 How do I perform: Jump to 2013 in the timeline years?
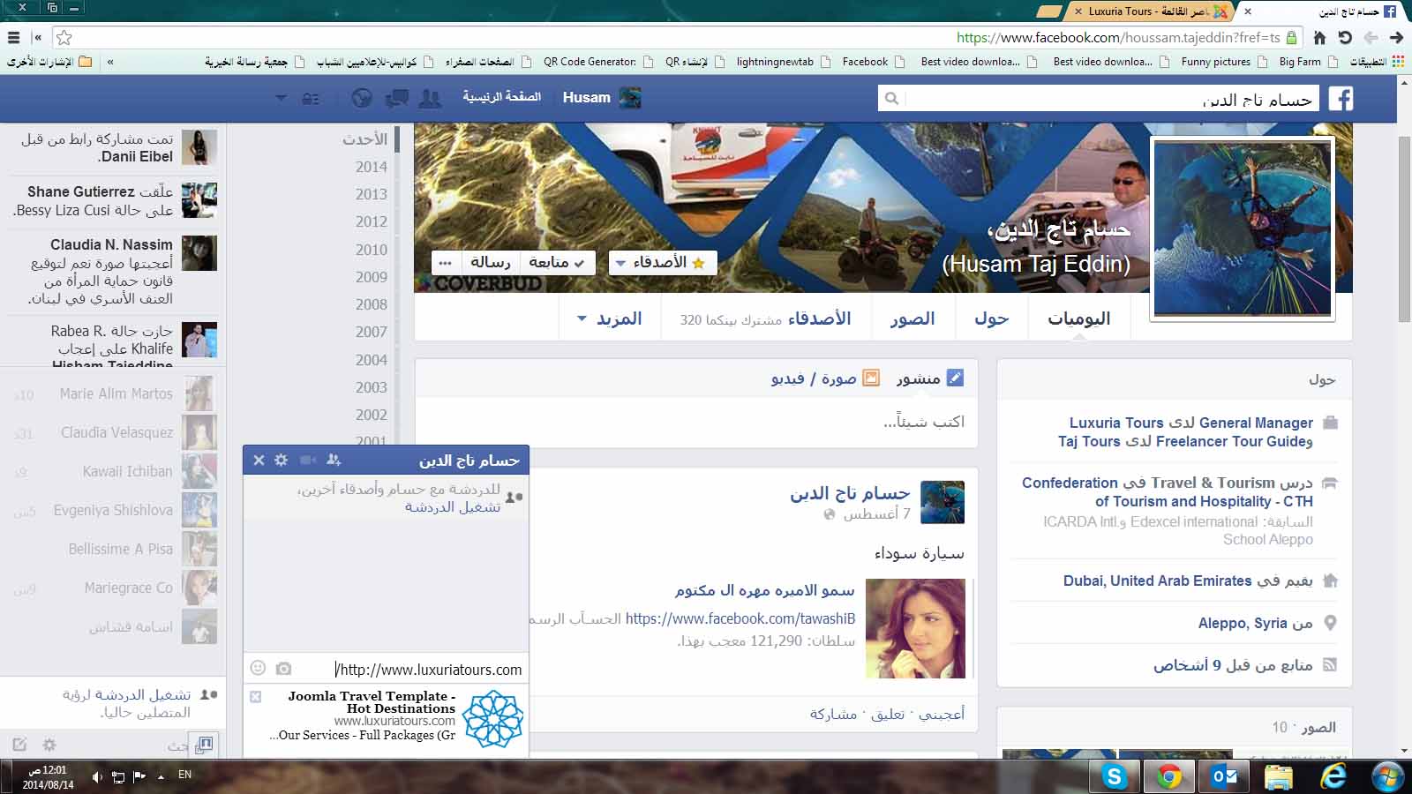click(372, 194)
